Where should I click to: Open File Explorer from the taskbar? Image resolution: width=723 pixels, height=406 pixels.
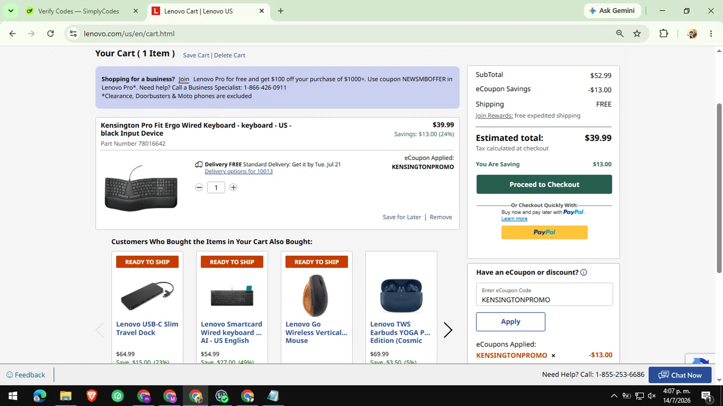(66, 396)
